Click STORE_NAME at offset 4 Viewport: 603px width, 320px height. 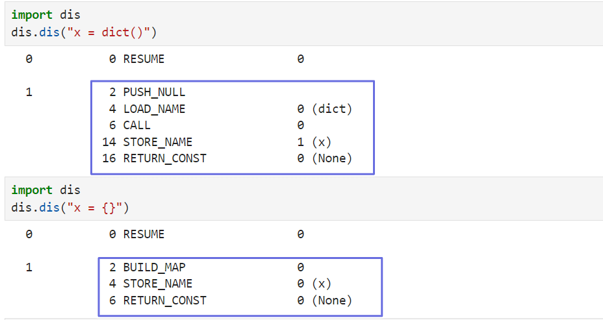pyautogui.click(x=158, y=284)
